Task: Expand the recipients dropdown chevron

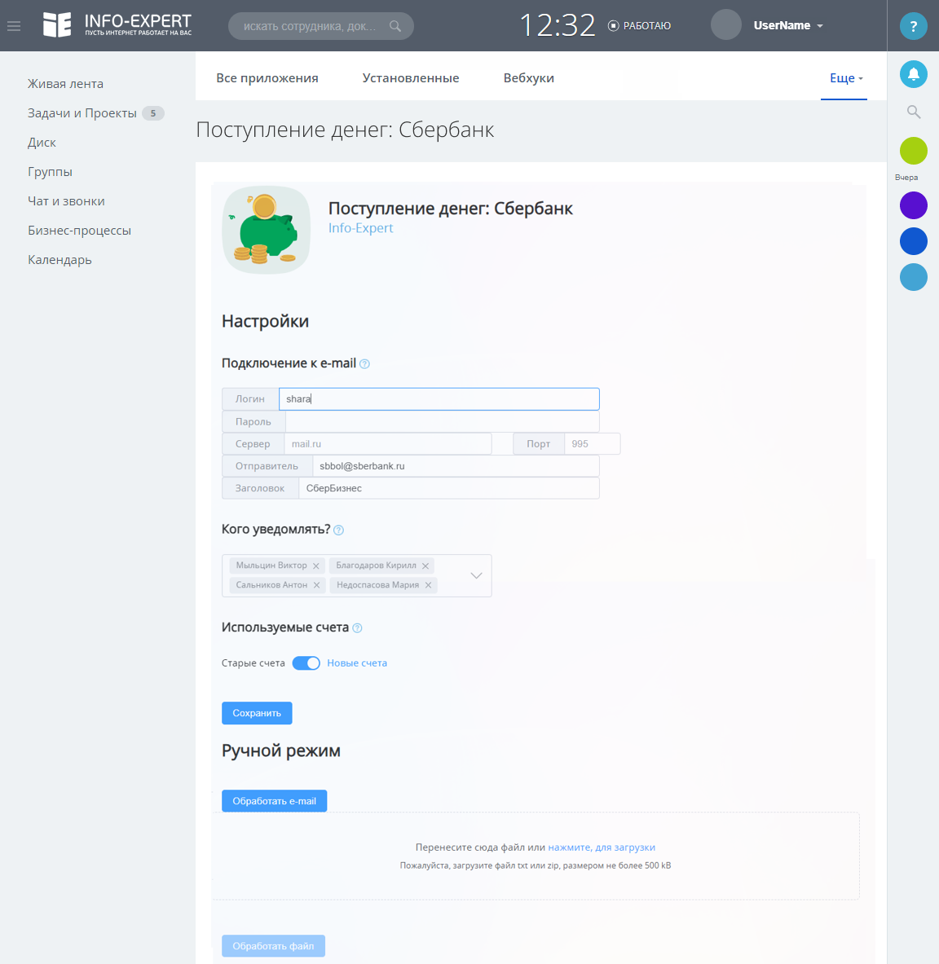Action: point(476,575)
